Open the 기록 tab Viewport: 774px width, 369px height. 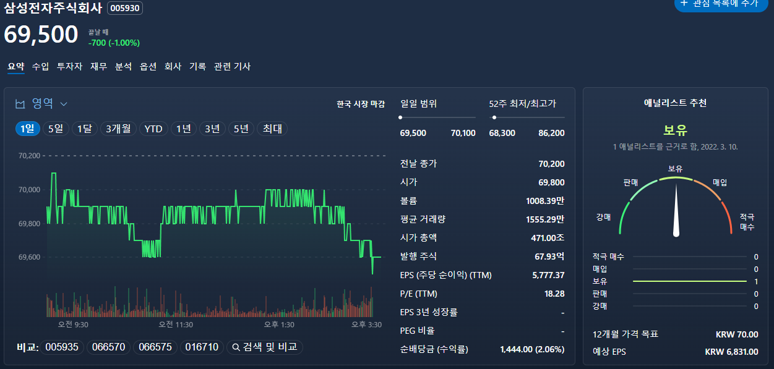pyautogui.click(x=197, y=67)
